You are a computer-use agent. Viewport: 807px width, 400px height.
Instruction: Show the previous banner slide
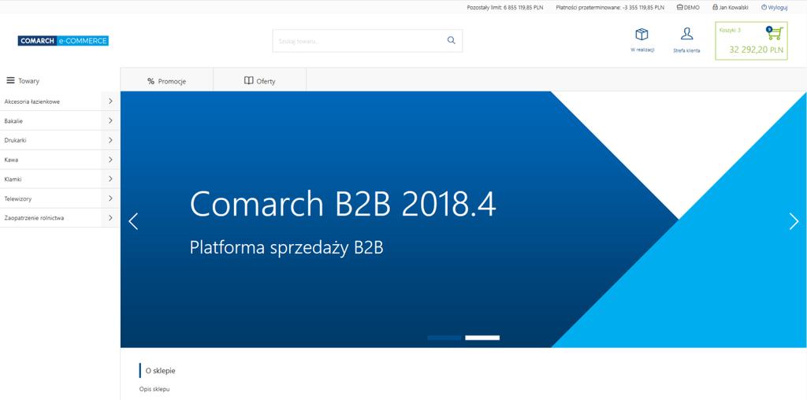pyautogui.click(x=133, y=221)
